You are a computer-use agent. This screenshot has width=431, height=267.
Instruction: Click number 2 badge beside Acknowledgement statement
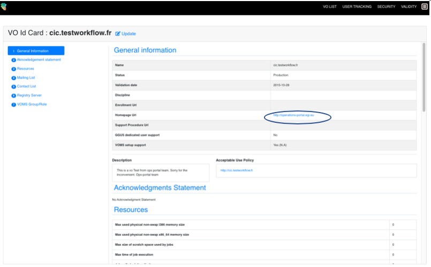point(13,60)
